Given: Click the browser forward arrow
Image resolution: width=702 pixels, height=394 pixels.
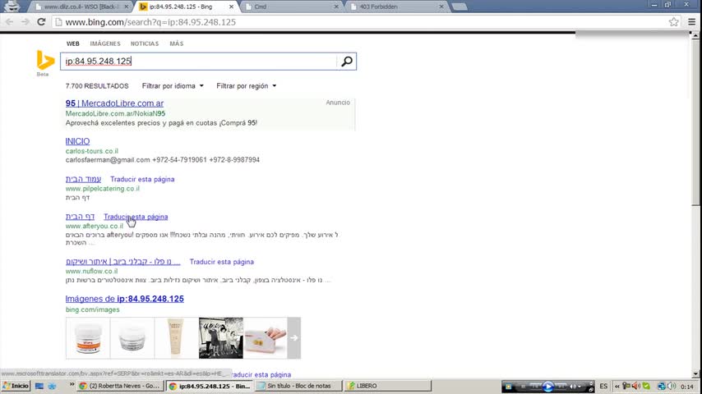Looking at the screenshot, I should (25, 22).
